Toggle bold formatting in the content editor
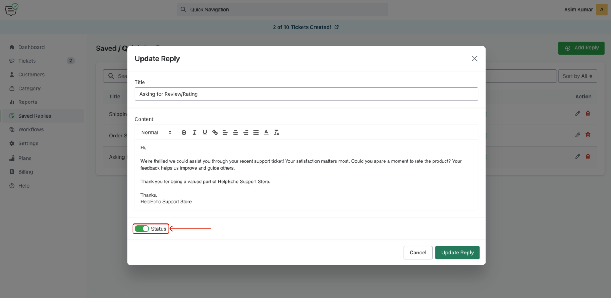 point(184,132)
